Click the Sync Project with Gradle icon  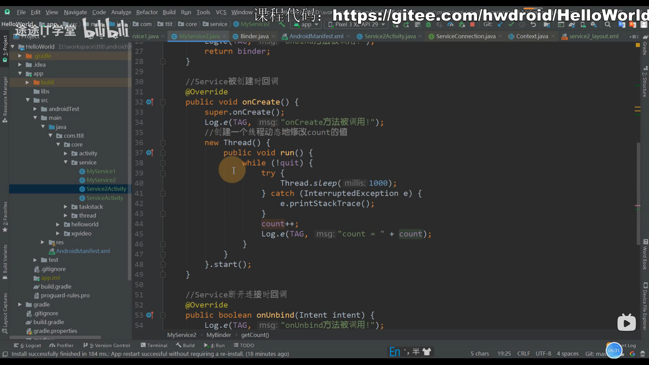point(572,24)
